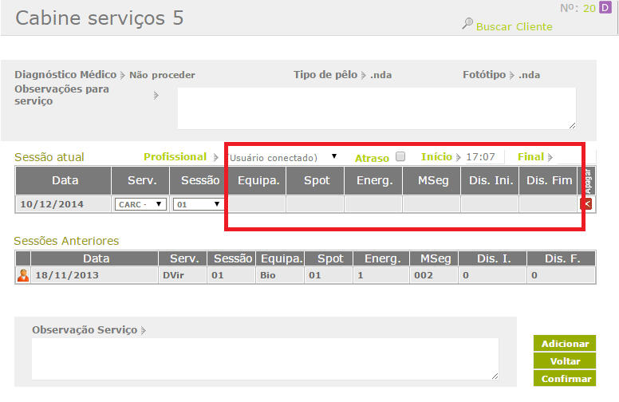
Task: Toggle the Atraso checkbox
Action: point(400,156)
